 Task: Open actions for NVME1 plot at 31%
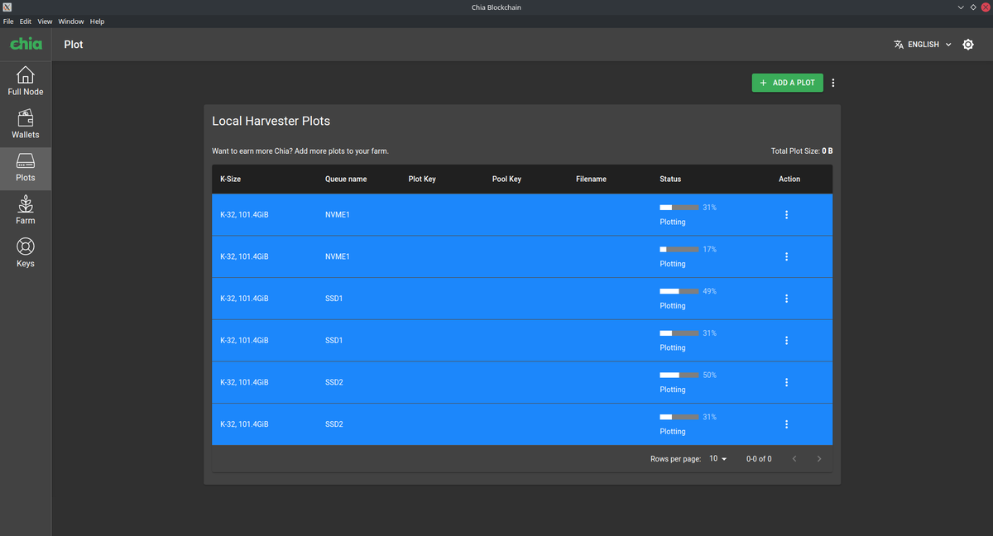pyautogui.click(x=786, y=215)
